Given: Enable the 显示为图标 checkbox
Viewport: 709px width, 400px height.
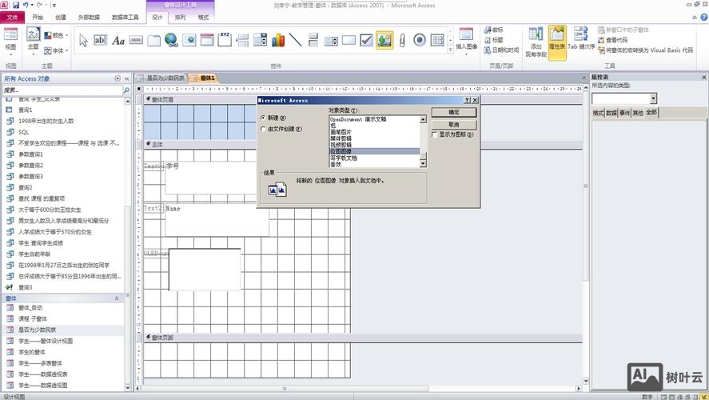Looking at the screenshot, I should (x=435, y=134).
